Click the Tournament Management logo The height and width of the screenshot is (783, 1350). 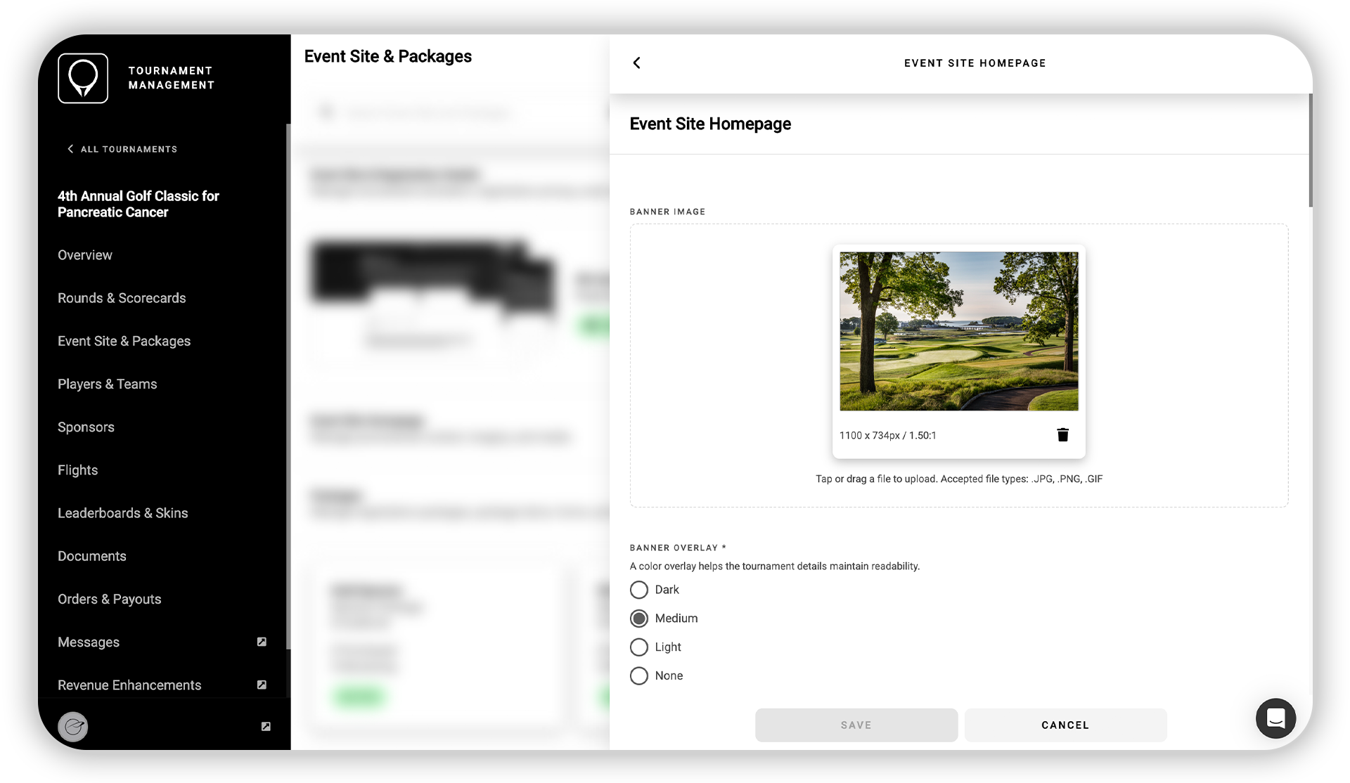tap(83, 78)
